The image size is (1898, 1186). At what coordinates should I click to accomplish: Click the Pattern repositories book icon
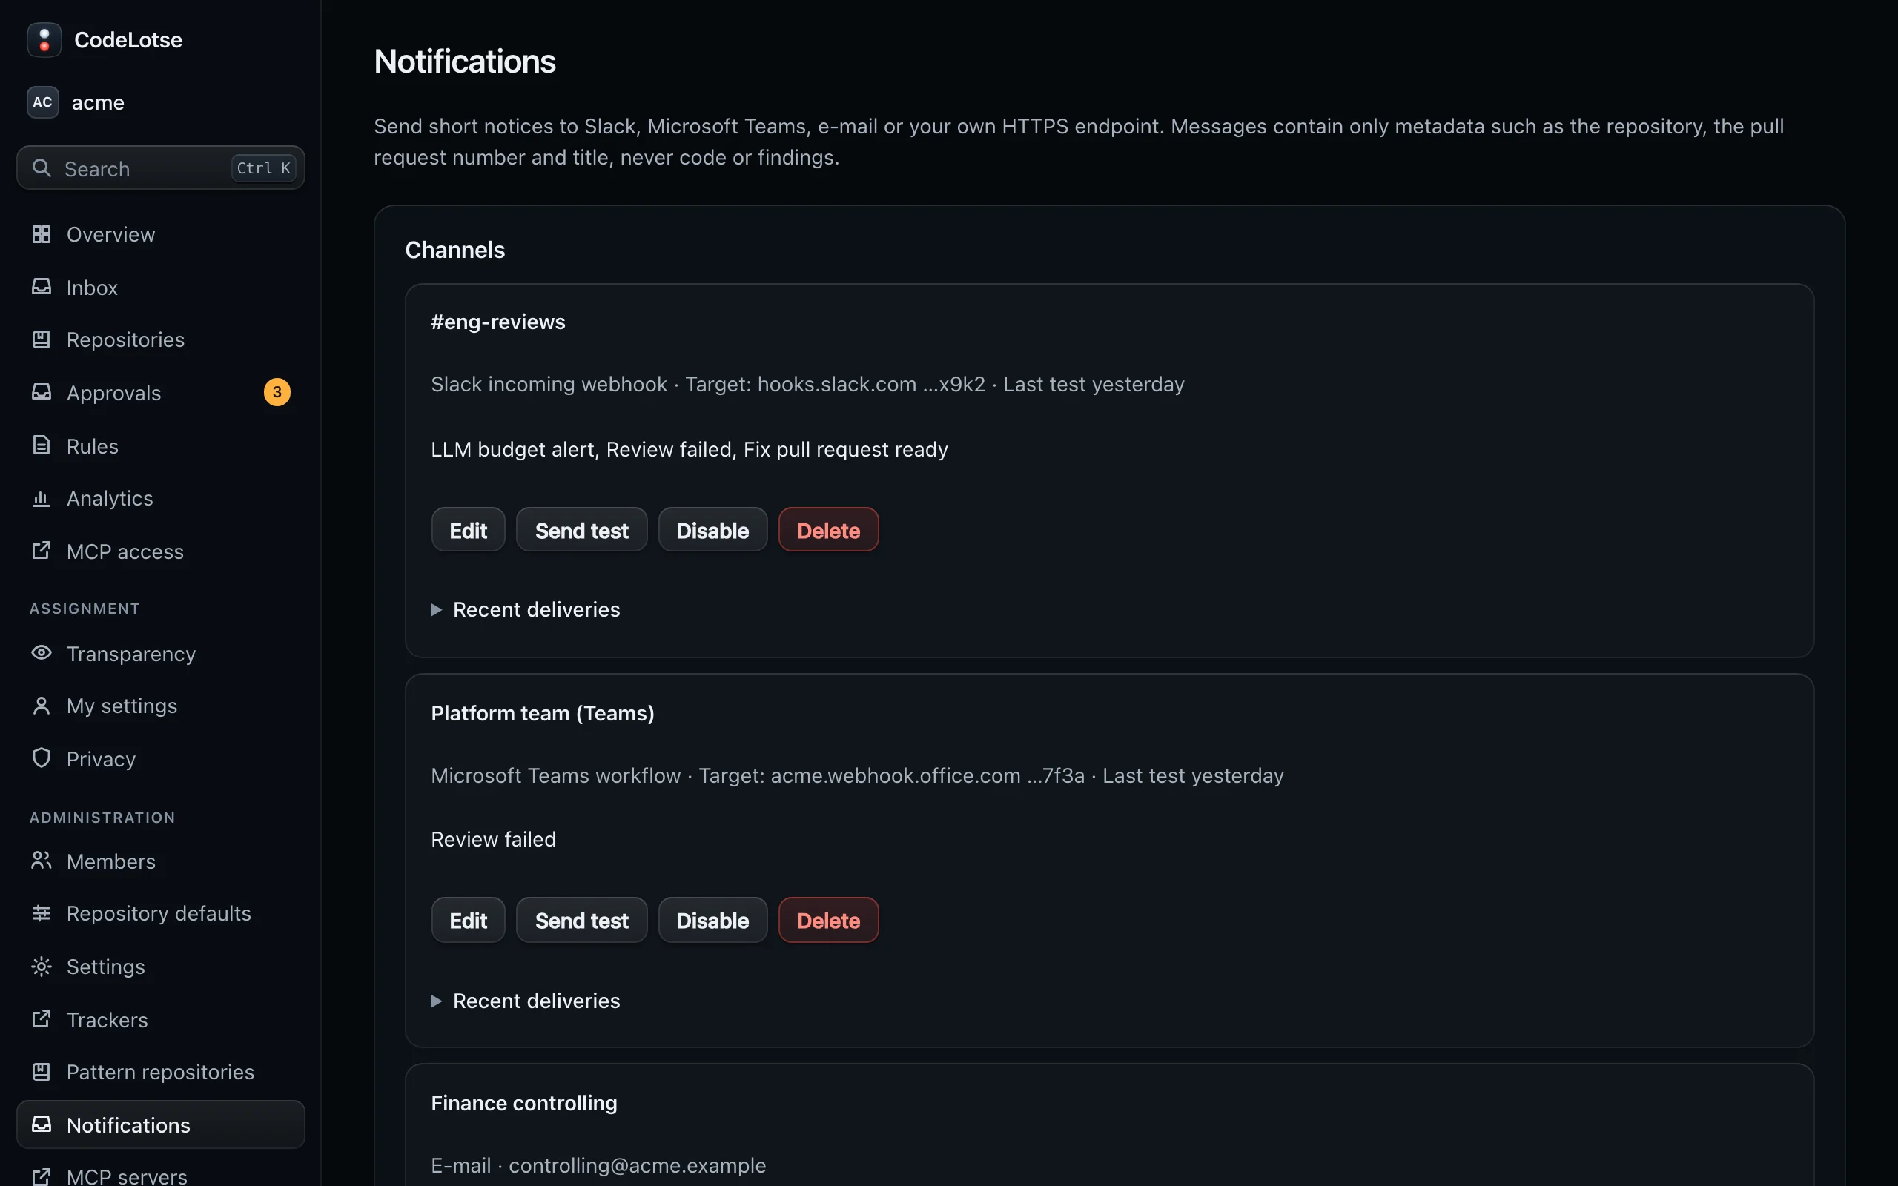click(42, 1072)
